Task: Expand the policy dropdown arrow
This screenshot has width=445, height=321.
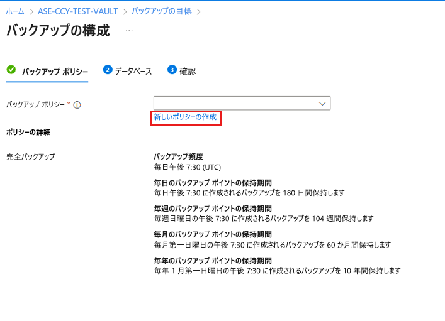Action: tap(322, 103)
